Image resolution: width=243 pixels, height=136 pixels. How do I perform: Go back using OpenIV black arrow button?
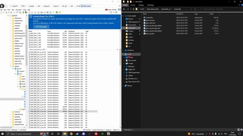[2, 6]
